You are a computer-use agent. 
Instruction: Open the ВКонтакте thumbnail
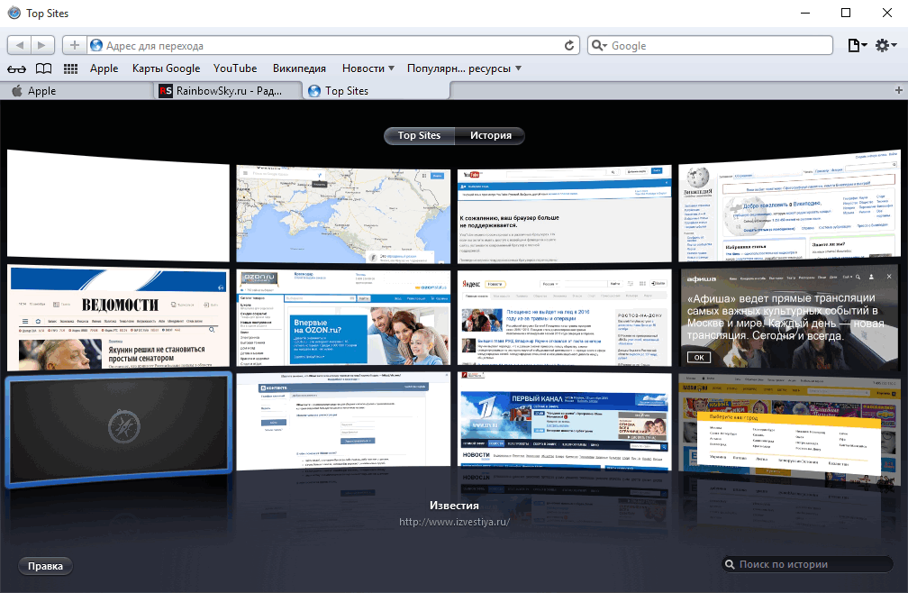point(343,421)
